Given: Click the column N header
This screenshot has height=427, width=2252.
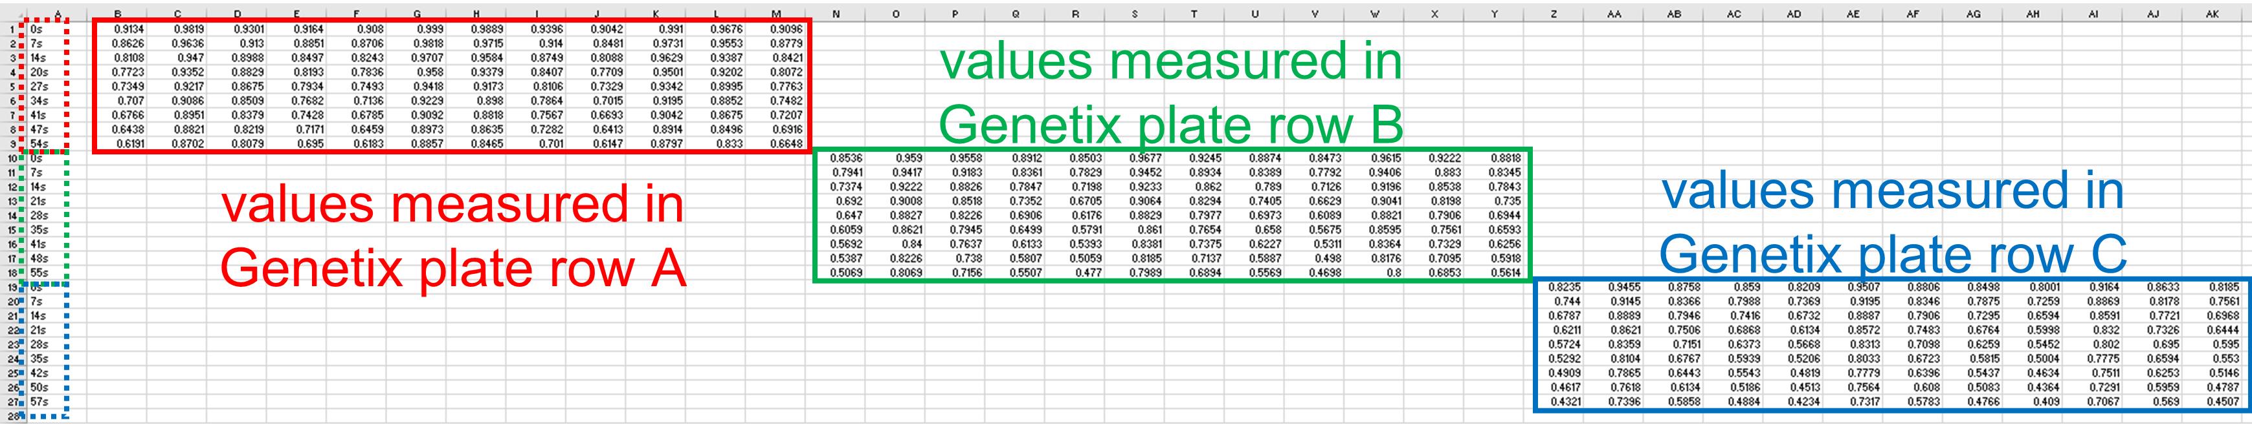Looking at the screenshot, I should (836, 14).
